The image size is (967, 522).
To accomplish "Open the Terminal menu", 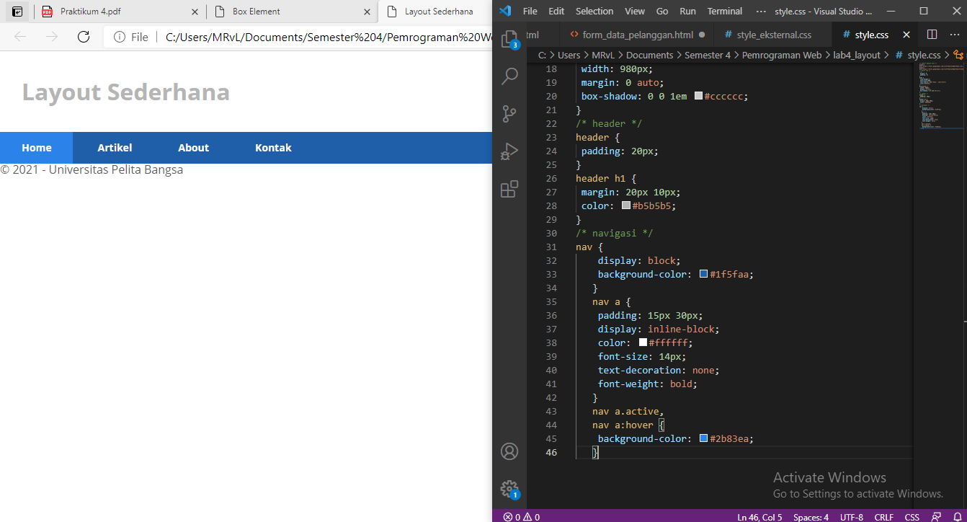I will coord(724,11).
